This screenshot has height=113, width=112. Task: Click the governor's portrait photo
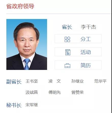(x=27, y=44)
